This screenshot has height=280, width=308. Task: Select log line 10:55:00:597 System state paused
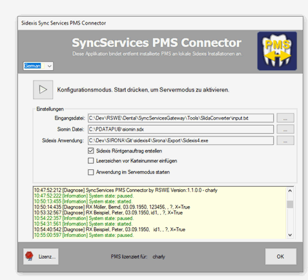point(84,235)
